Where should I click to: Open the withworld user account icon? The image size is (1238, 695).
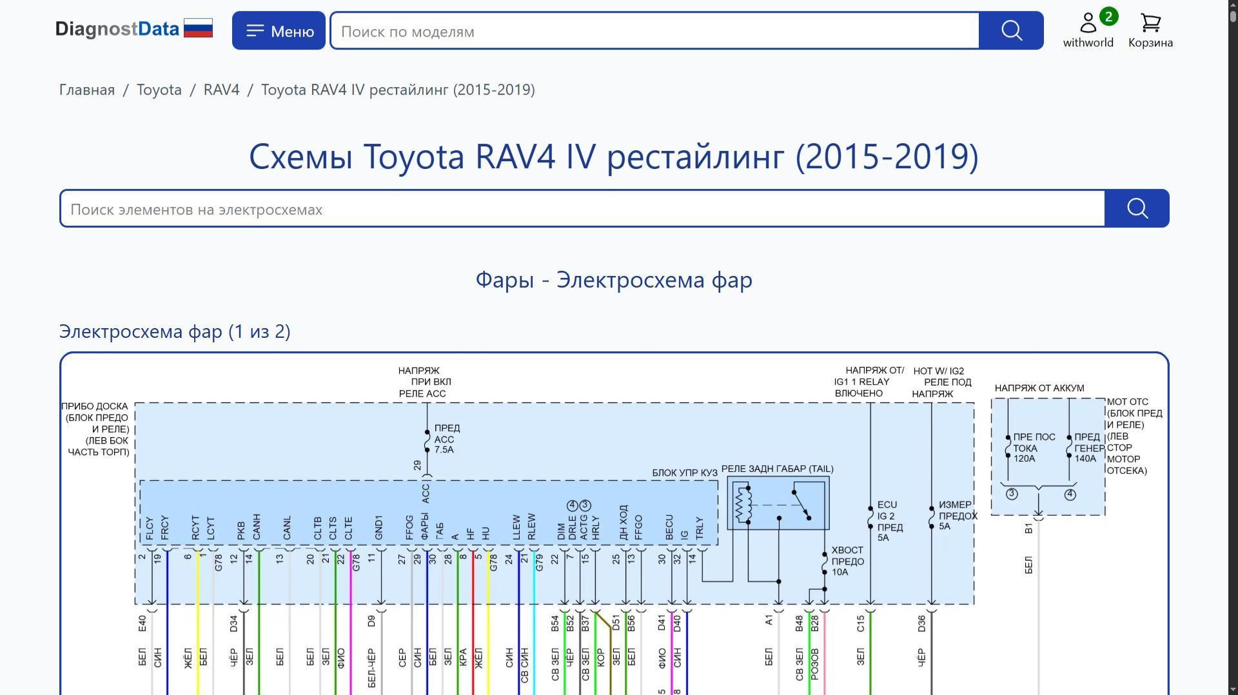pos(1088,30)
